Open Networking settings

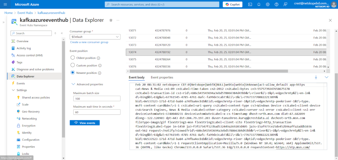[29, 119]
